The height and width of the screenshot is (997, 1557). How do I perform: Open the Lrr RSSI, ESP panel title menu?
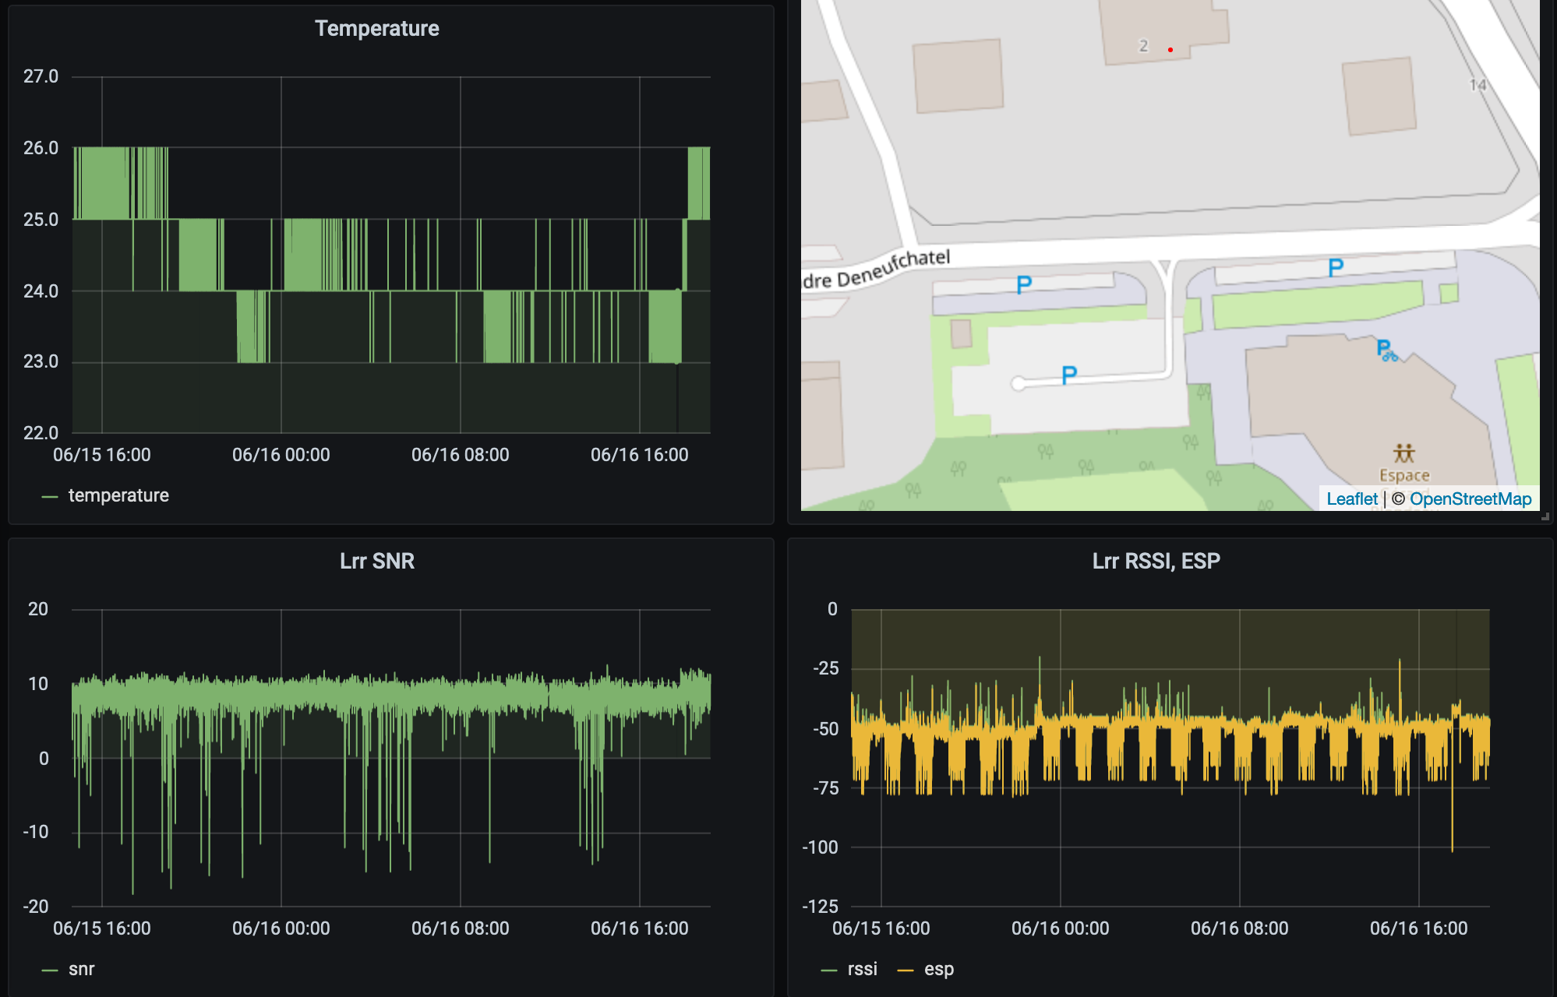1156,561
